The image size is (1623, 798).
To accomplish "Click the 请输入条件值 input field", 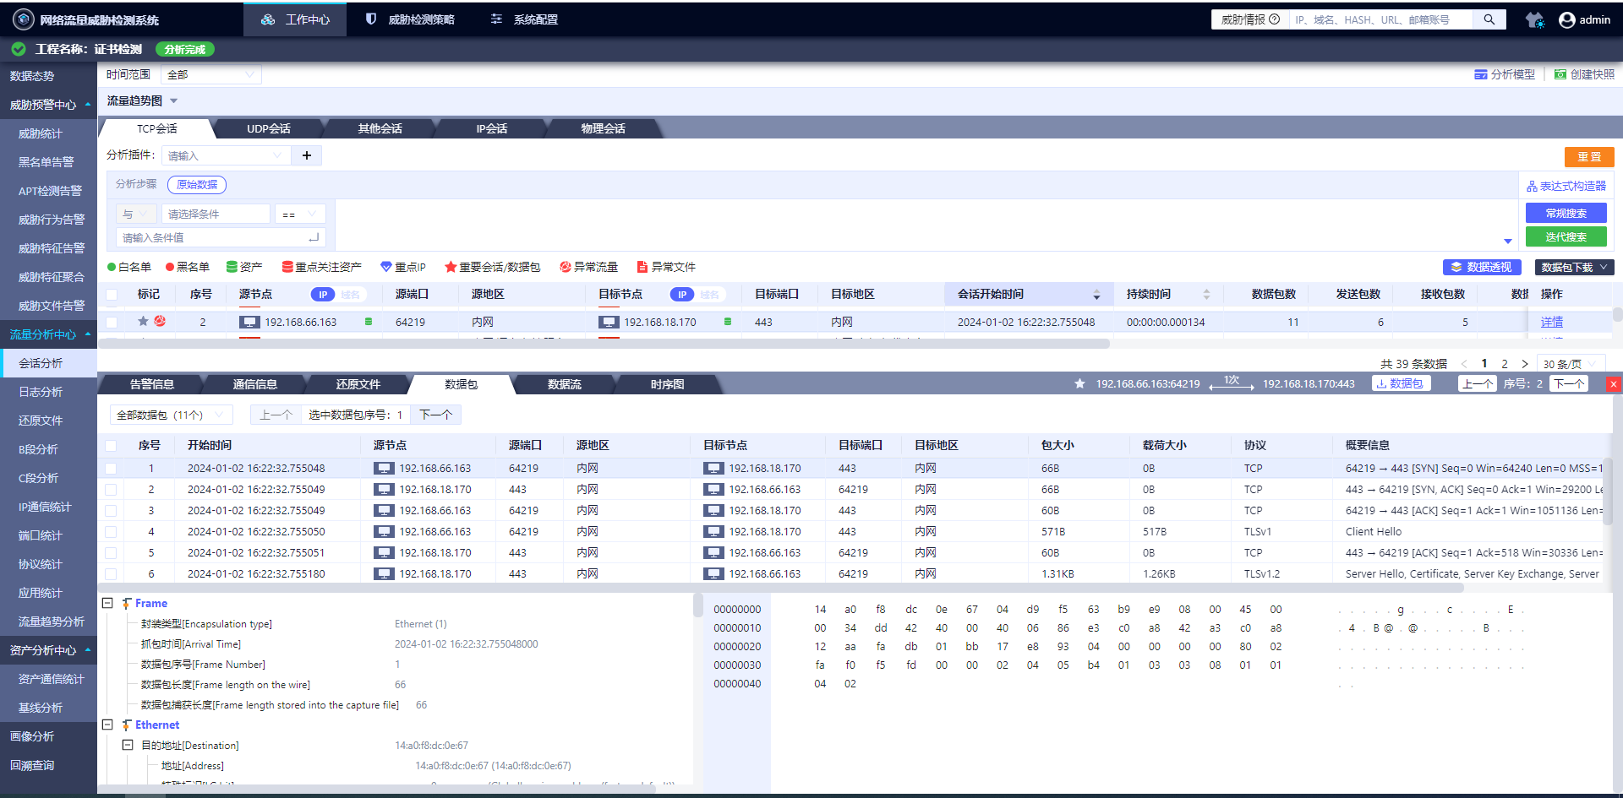I will click(221, 237).
